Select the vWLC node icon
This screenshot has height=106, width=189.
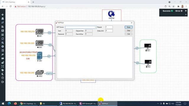40,72
